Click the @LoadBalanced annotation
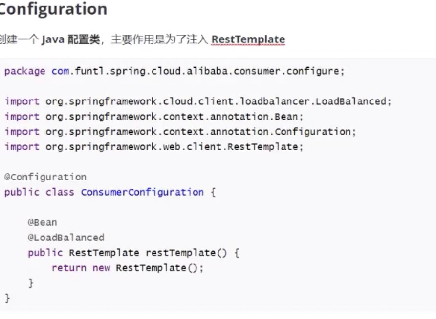436x319 pixels. 66,238
